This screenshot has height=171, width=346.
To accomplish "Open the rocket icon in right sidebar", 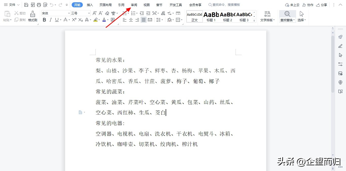I will [340, 37].
